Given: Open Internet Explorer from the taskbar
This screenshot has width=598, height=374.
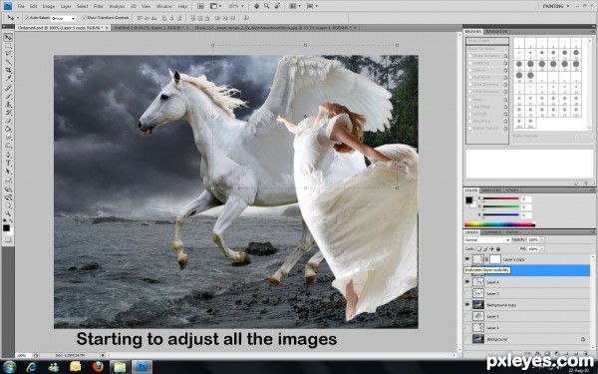Looking at the screenshot, I should [31, 367].
